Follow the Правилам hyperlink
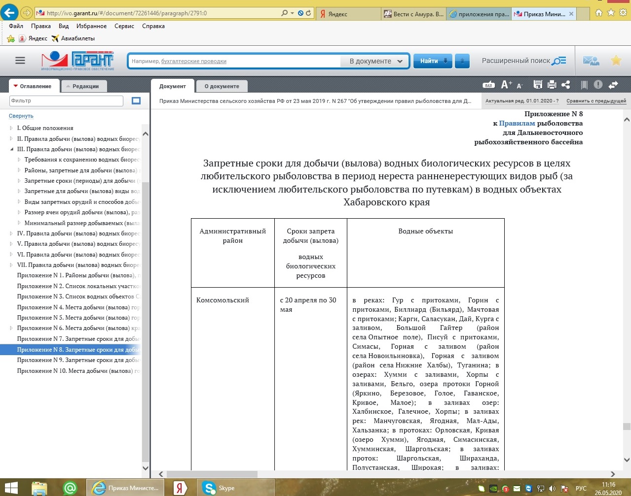This screenshot has height=496, width=631. 517,123
